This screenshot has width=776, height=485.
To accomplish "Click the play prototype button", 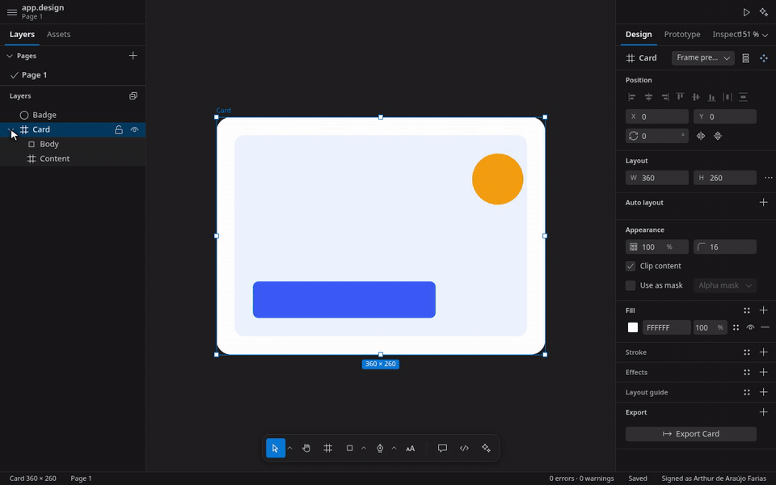I will pyautogui.click(x=746, y=12).
